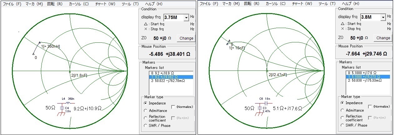The width and height of the screenshot is (394, 135).
Task: Click marker 0 triangle on left Smith chart
Action: click(x=33, y=54)
